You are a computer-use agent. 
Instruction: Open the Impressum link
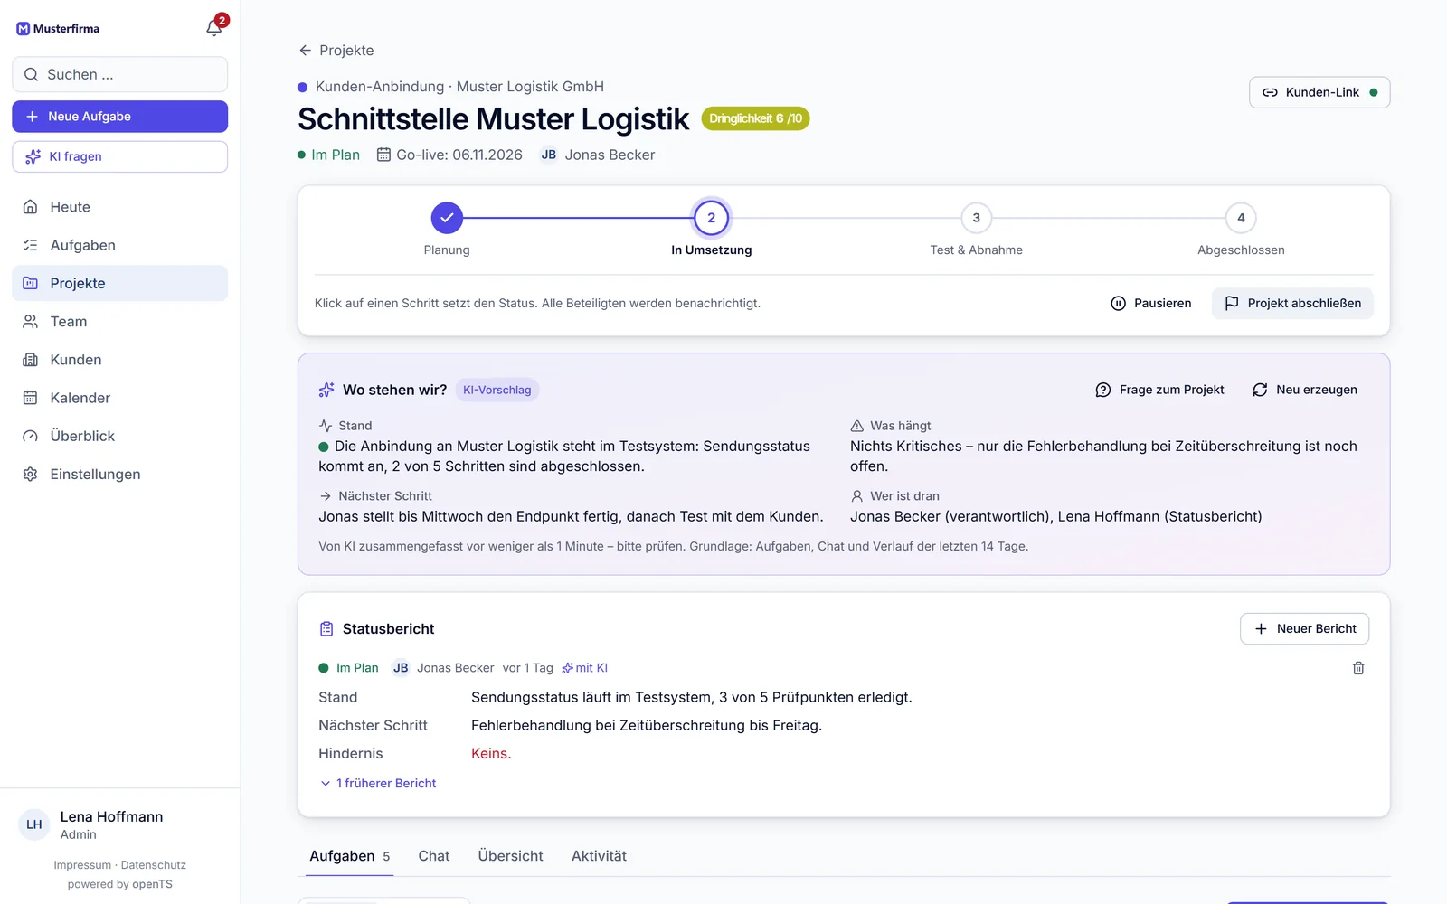[82, 865]
